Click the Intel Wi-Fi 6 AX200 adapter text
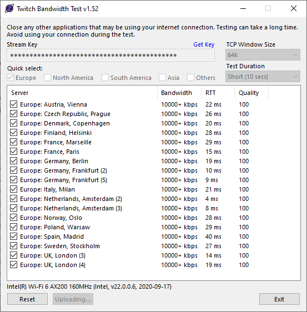Screen dimensions: 307x312 click(89, 286)
